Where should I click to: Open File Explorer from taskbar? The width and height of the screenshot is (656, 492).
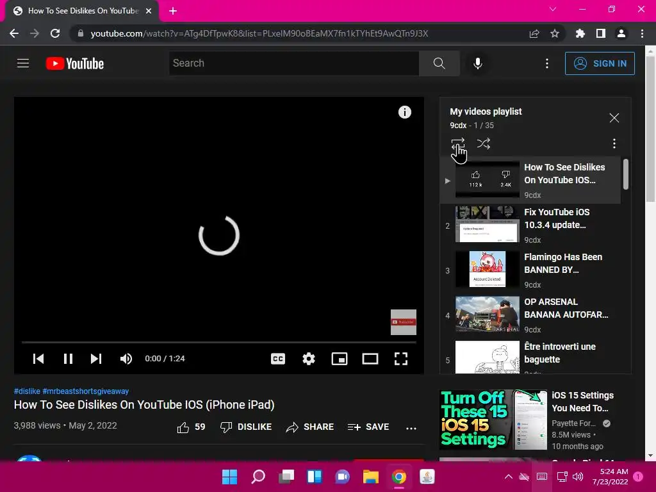[x=370, y=477]
